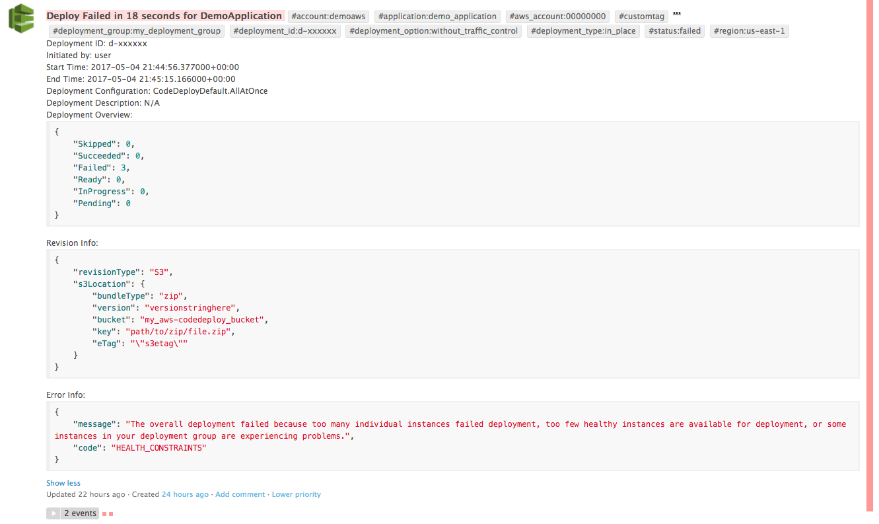Image resolution: width=879 pixels, height=524 pixels.
Task: Select the #status:failed tag
Action: click(674, 30)
